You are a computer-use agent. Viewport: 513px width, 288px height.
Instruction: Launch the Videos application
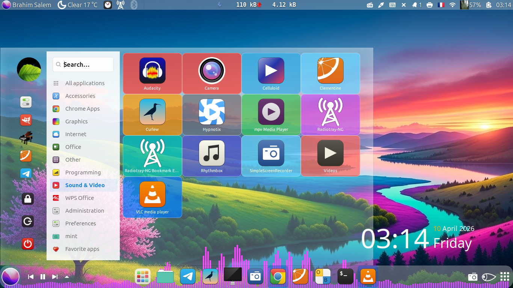tap(330, 156)
